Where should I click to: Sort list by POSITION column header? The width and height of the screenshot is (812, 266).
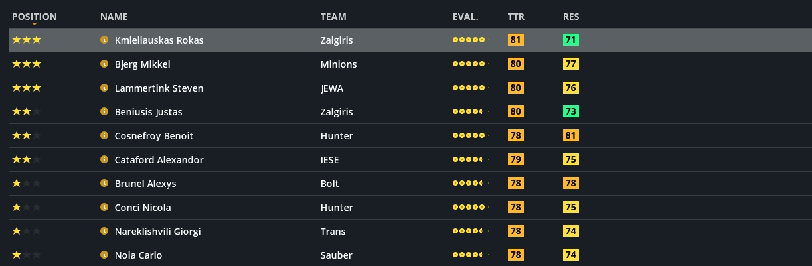click(35, 17)
